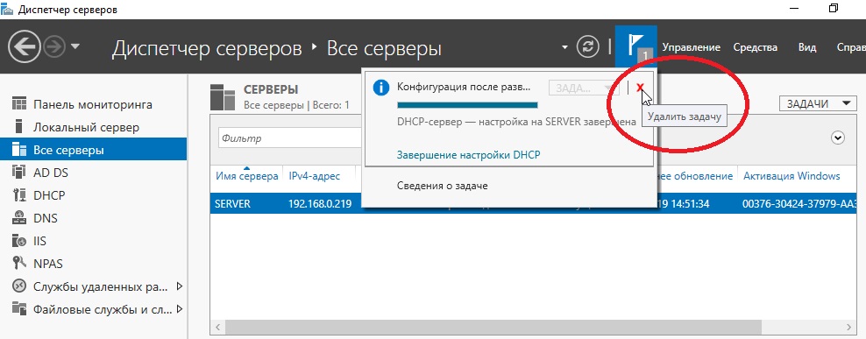The width and height of the screenshot is (866, 339).
Task: Click the DHCP task progress bar
Action: pyautogui.click(x=467, y=105)
